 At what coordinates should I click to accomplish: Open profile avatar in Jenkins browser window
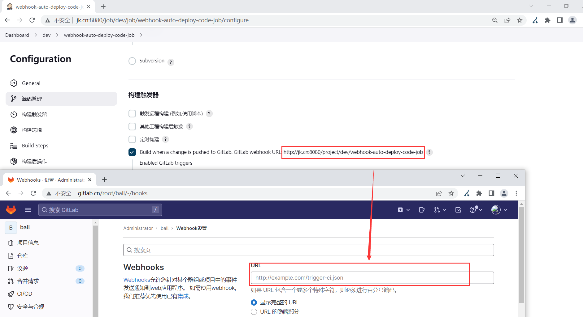coord(572,20)
